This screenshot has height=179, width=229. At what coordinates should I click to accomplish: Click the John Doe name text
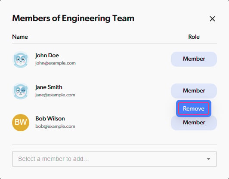[x=47, y=56]
